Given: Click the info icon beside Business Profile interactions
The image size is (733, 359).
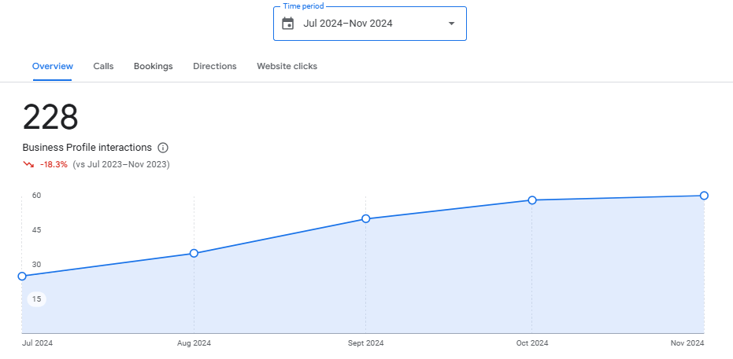Looking at the screenshot, I should coord(163,148).
